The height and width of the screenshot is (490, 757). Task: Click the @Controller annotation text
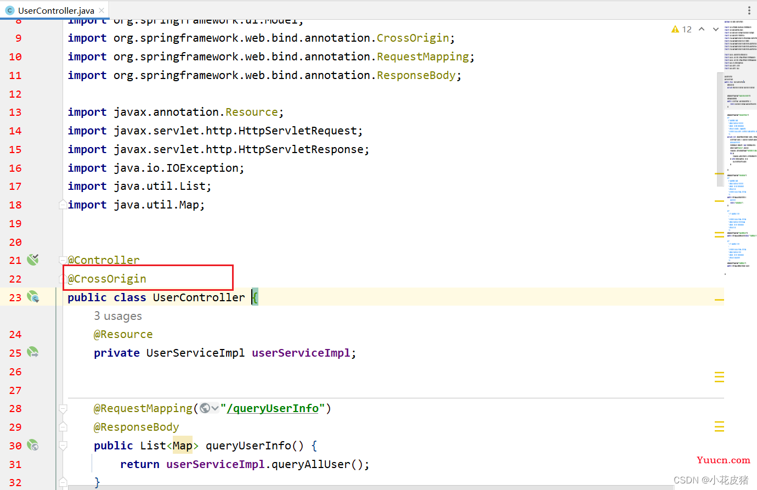coord(104,260)
